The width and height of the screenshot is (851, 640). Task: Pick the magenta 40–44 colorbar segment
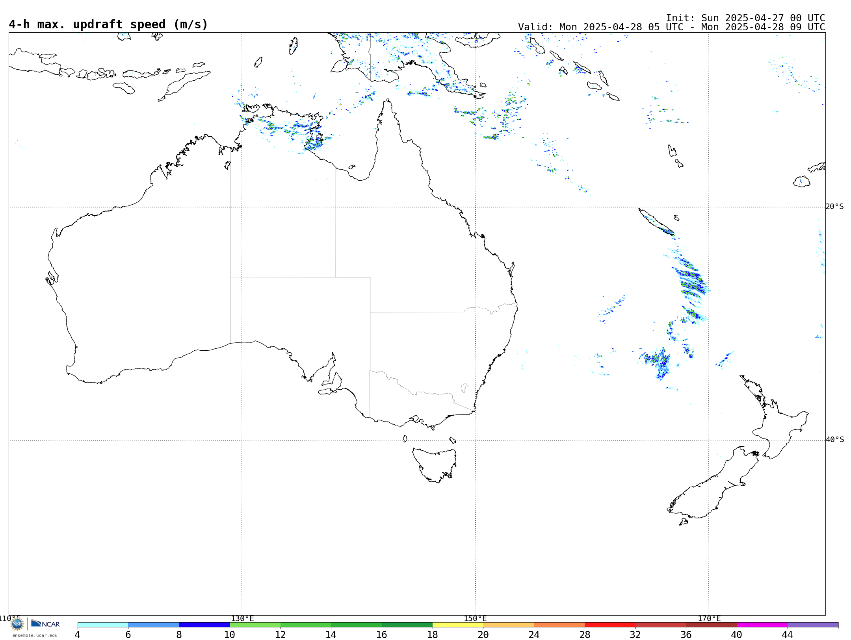(x=762, y=625)
